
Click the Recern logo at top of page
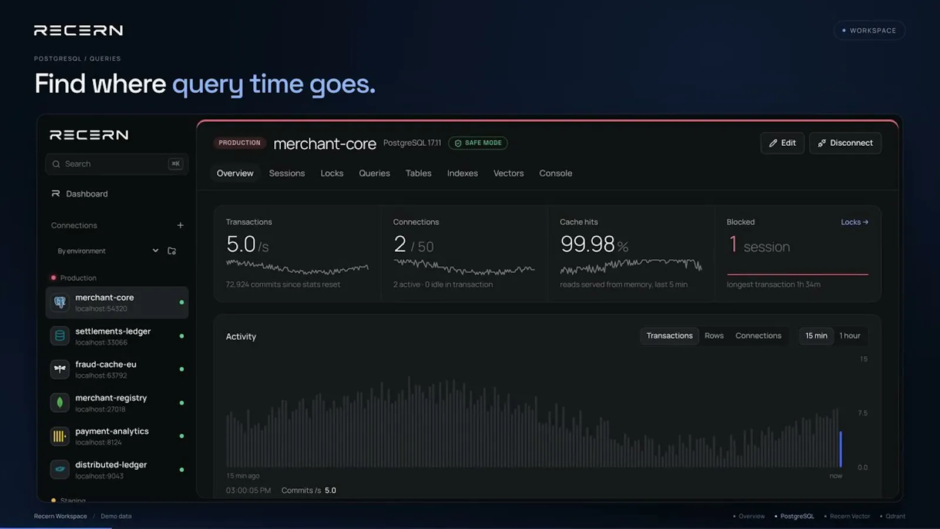click(x=78, y=31)
